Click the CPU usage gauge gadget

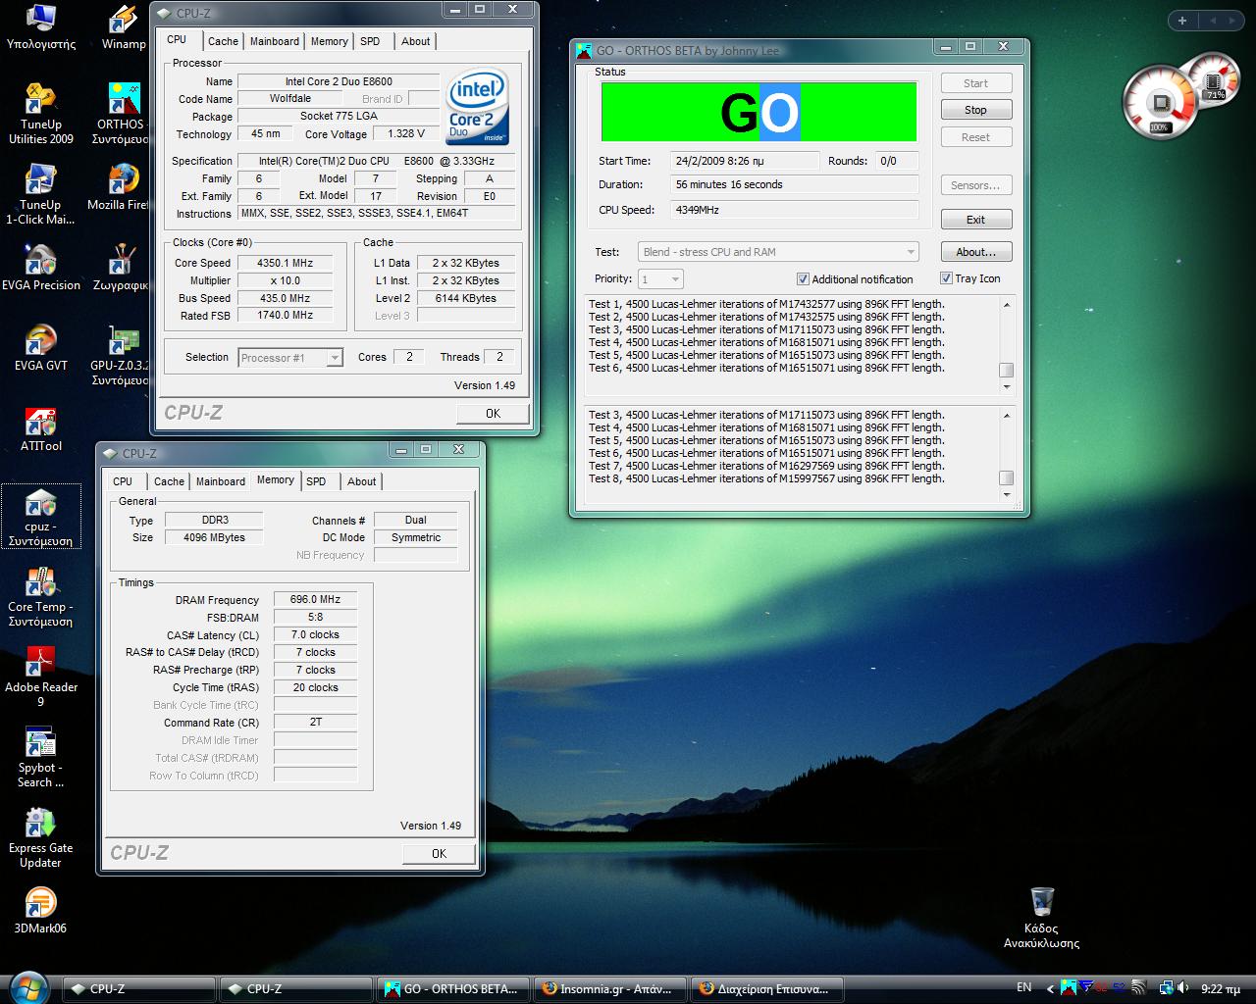tap(1160, 102)
